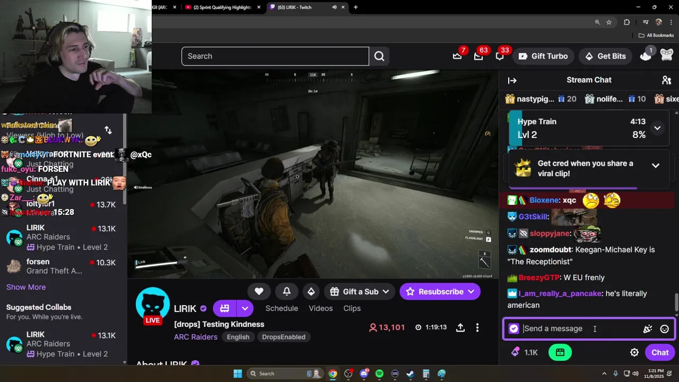Open the chat settings gear
679x382 pixels.
click(634, 353)
